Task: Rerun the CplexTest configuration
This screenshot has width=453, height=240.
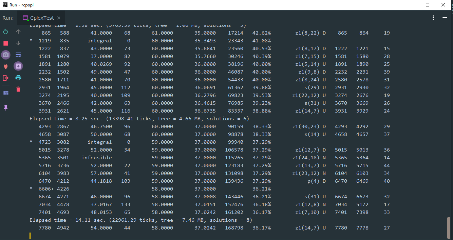Action: pos(5,32)
